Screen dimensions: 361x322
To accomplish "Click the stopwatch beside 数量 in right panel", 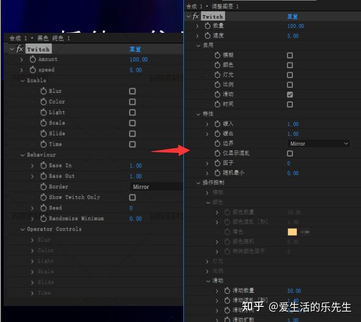I will tap(207, 25).
